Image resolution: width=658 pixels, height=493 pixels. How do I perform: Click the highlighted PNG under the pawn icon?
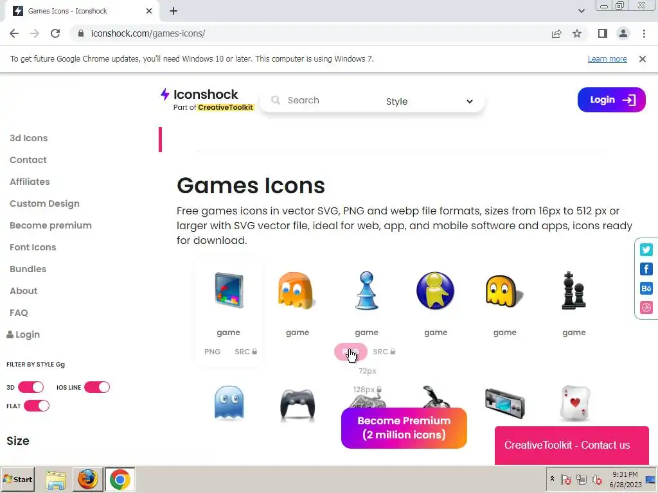click(351, 352)
